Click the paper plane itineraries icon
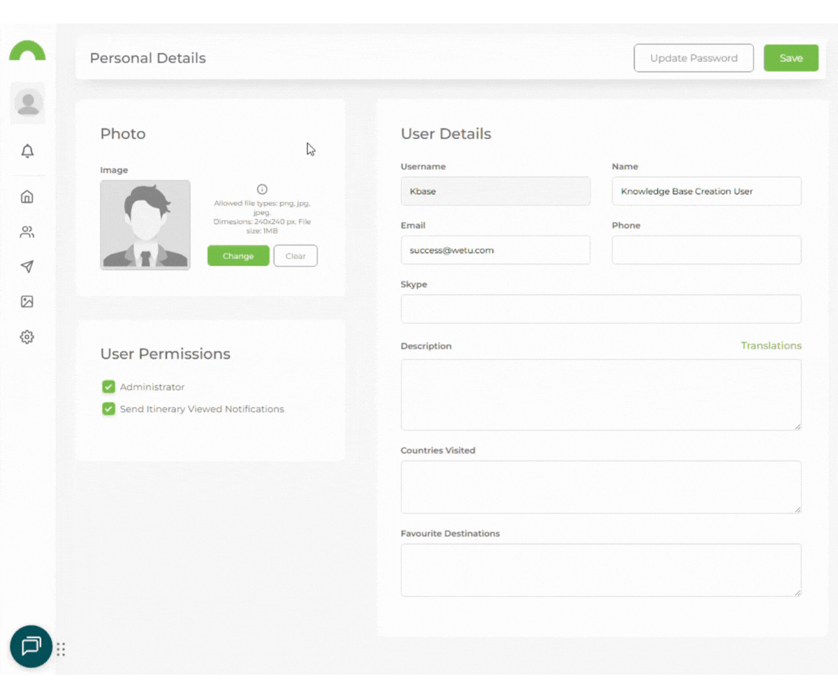This screenshot has width=838, height=698. 27,267
